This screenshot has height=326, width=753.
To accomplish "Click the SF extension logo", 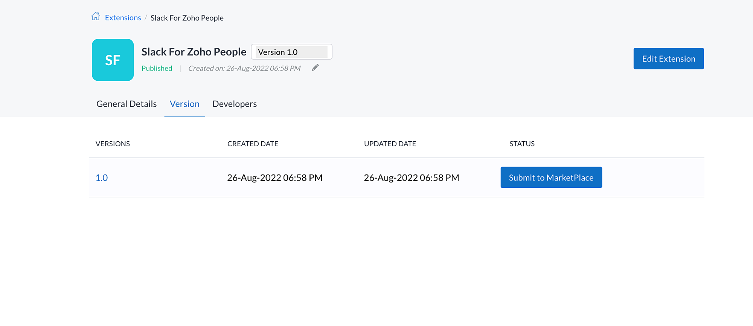I will click(x=113, y=60).
